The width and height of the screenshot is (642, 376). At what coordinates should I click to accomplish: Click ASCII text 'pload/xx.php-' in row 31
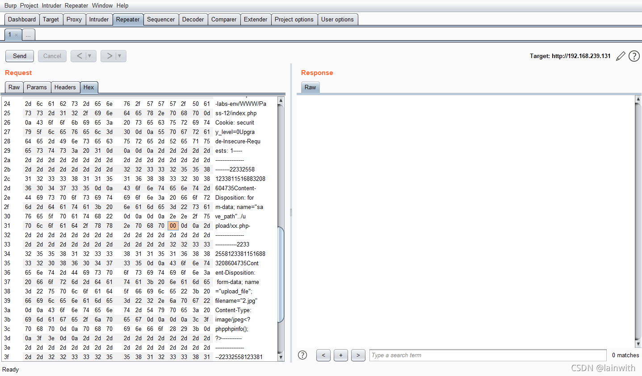pos(233,226)
